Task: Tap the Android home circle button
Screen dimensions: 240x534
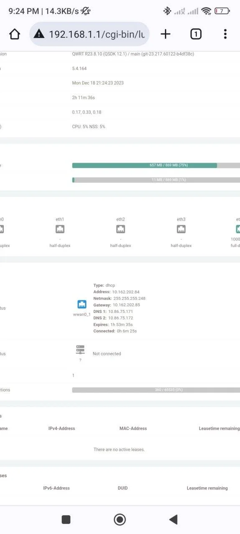Action: pos(120,519)
